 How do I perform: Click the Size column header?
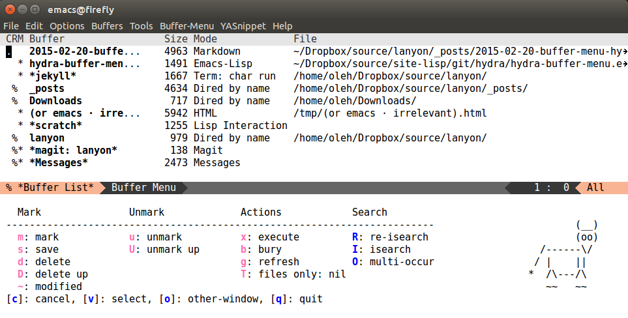(x=176, y=39)
